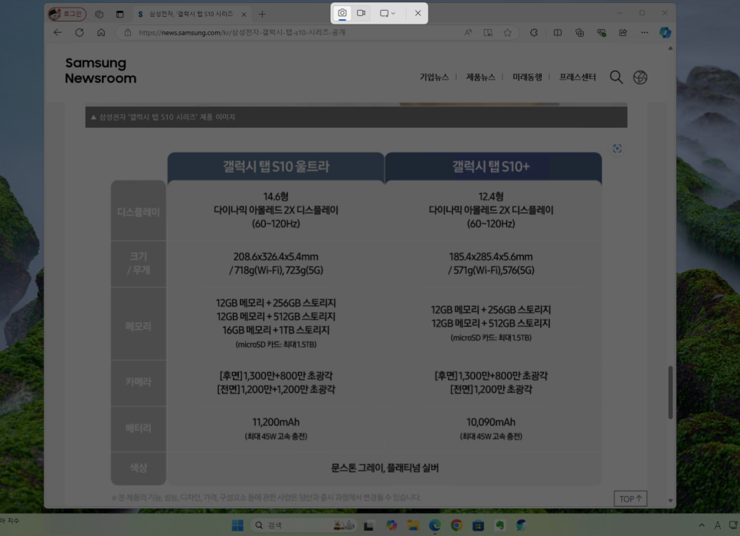Click the 메모리 row label
The height and width of the screenshot is (536, 740).
click(x=139, y=326)
